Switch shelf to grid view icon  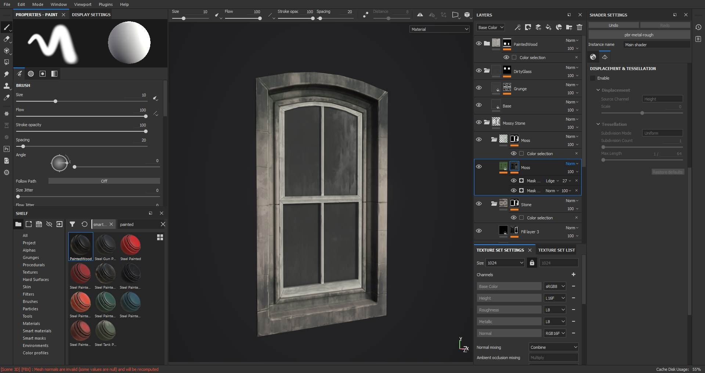tap(160, 237)
